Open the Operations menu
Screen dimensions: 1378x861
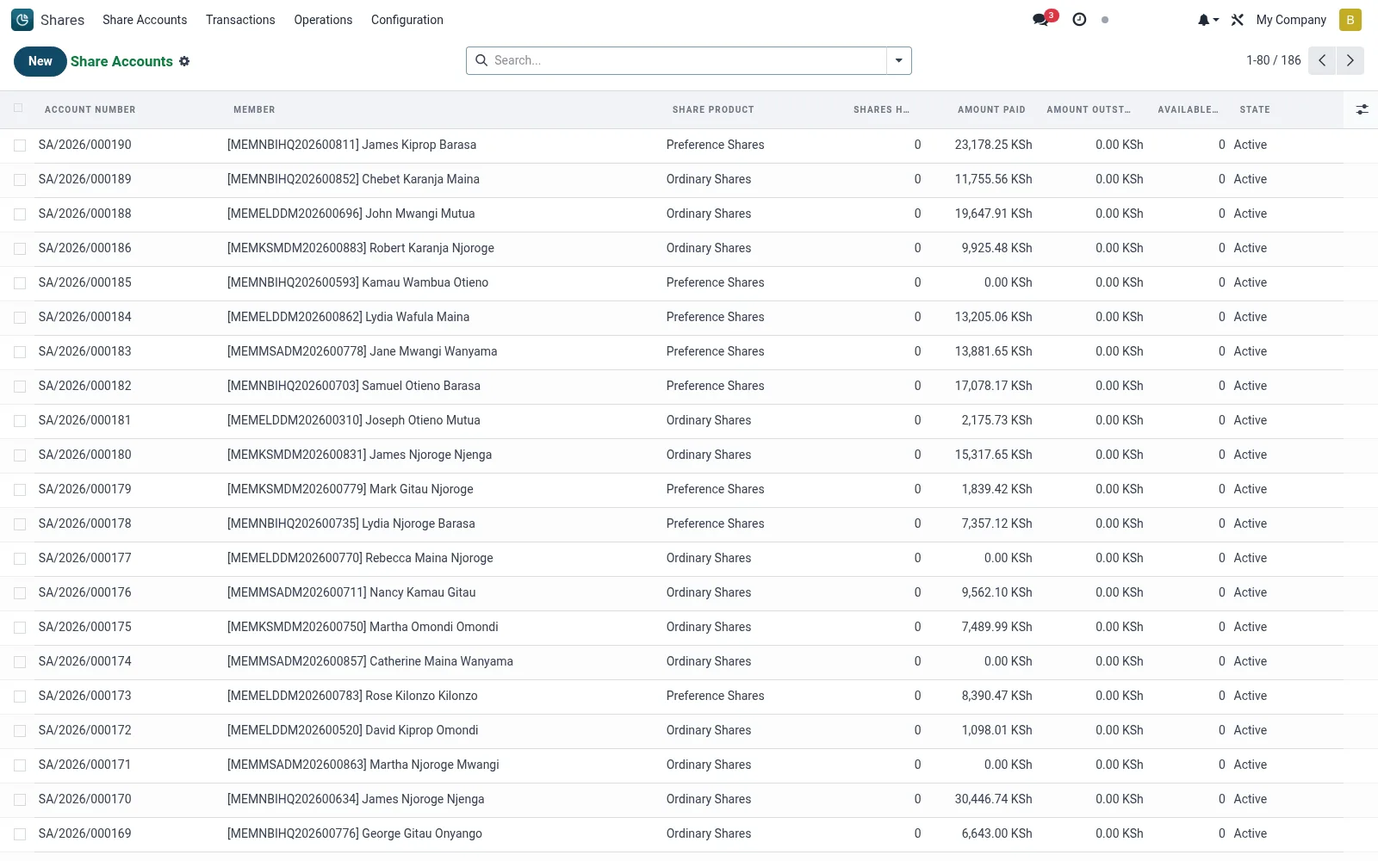323,20
